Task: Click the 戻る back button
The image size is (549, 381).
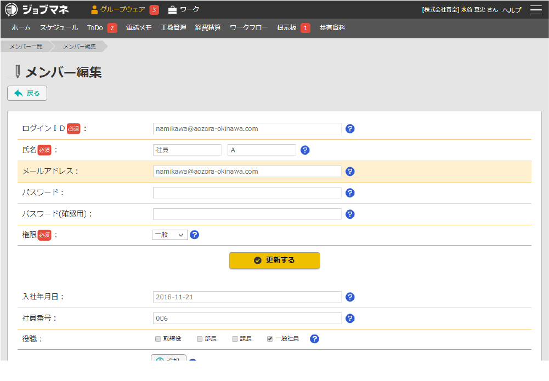Action: 27,93
